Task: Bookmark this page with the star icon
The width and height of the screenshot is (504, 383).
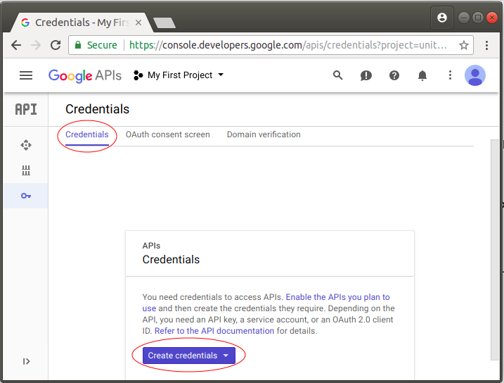Action: [x=463, y=45]
